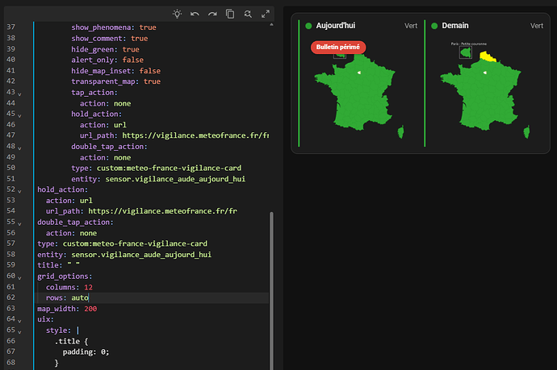
Task: Click the hide_map_inset: false line
Action: click(115, 71)
